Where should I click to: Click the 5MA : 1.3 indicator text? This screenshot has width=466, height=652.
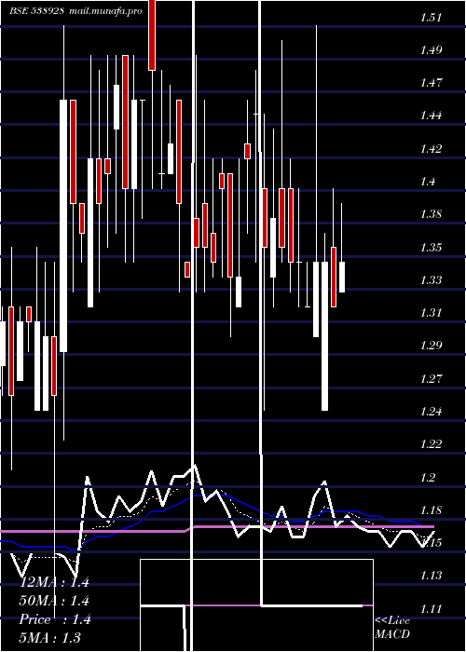(x=50, y=638)
